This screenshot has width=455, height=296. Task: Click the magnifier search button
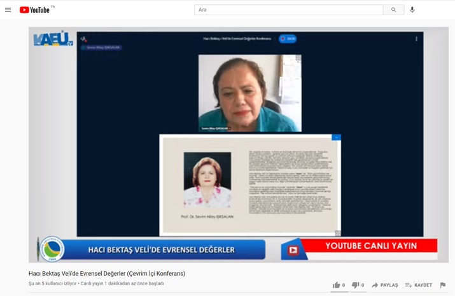(x=393, y=10)
